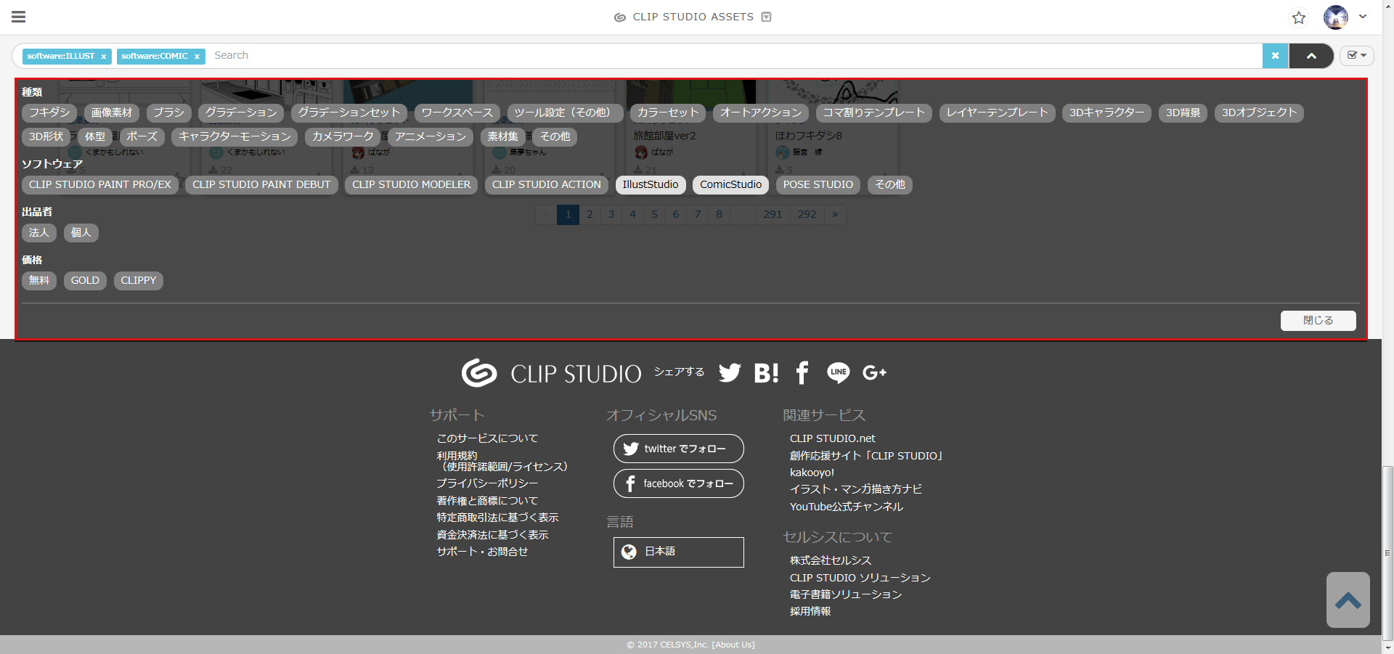Open プライバシーポリシー link
The width and height of the screenshot is (1394, 654).
click(x=487, y=483)
